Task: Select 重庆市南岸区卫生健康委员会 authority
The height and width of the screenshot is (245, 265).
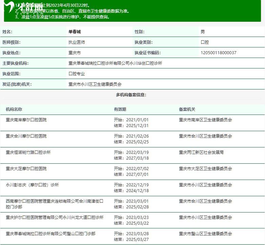Action: point(205,120)
